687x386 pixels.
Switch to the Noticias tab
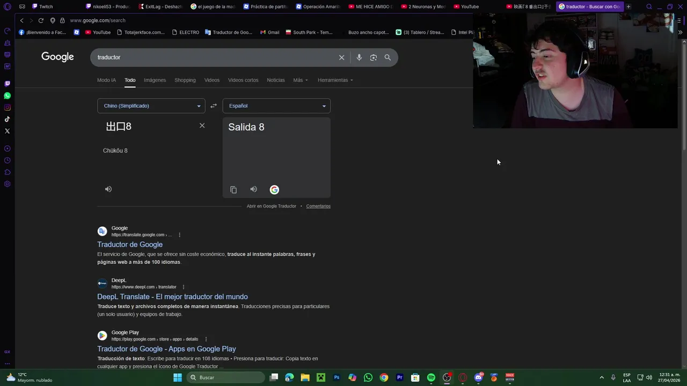coord(276,80)
